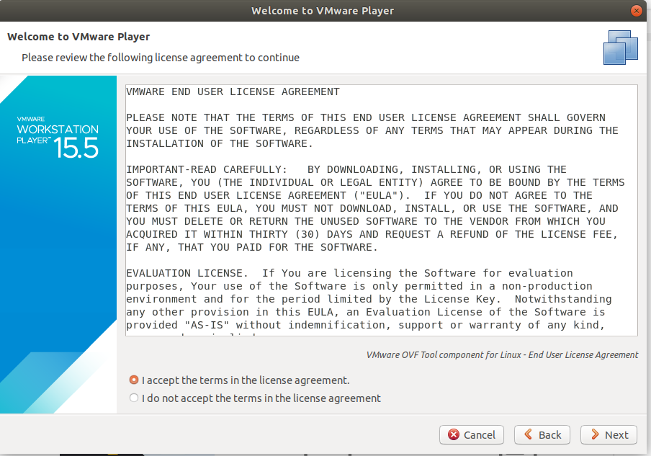Close the Welcome to VMware Player window
Screen dimensions: 651x456
[636, 11]
